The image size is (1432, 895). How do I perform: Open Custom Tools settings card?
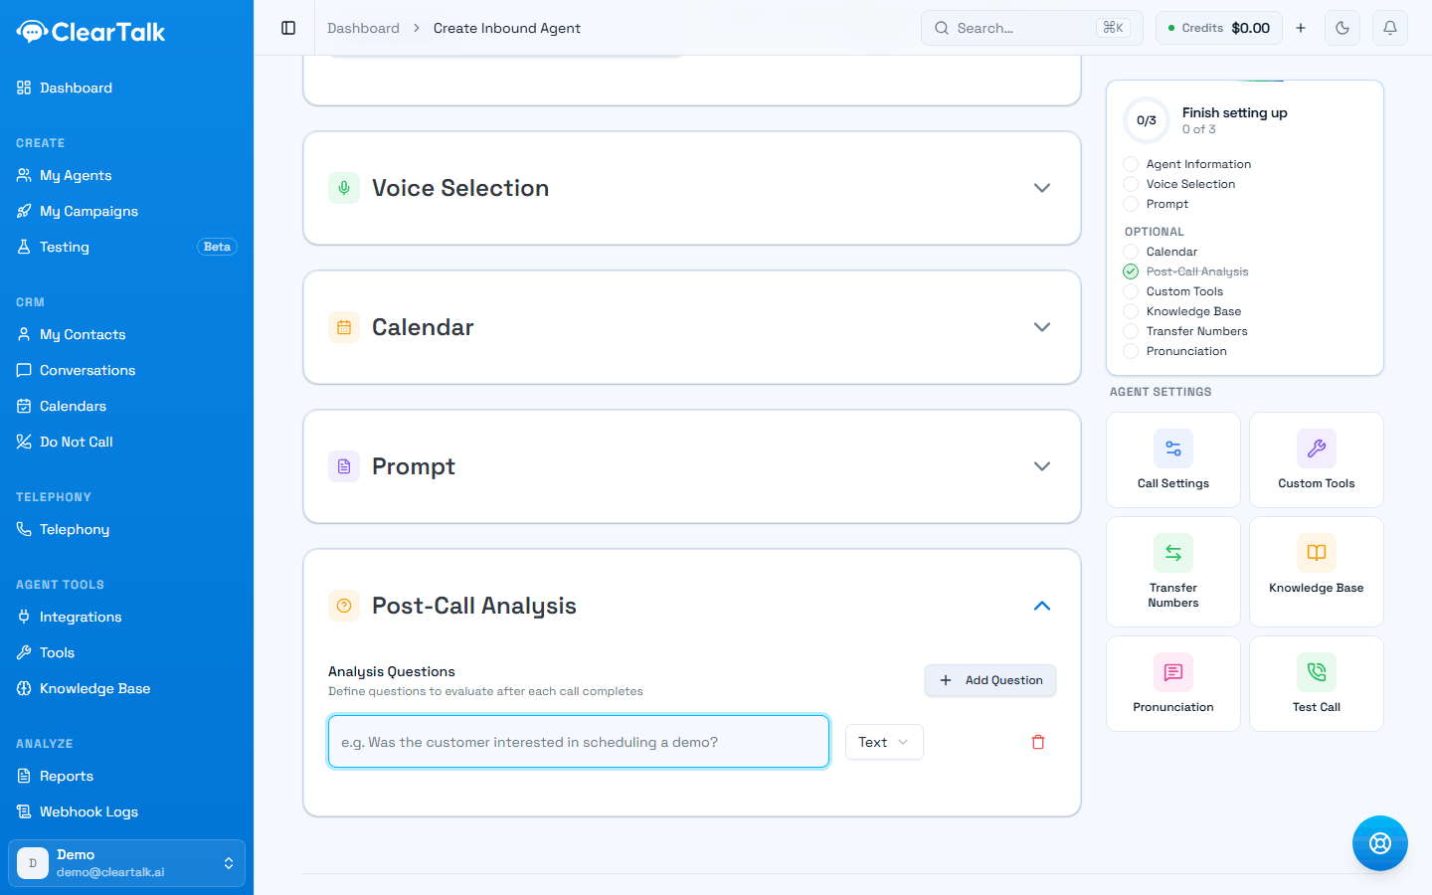click(x=1317, y=459)
